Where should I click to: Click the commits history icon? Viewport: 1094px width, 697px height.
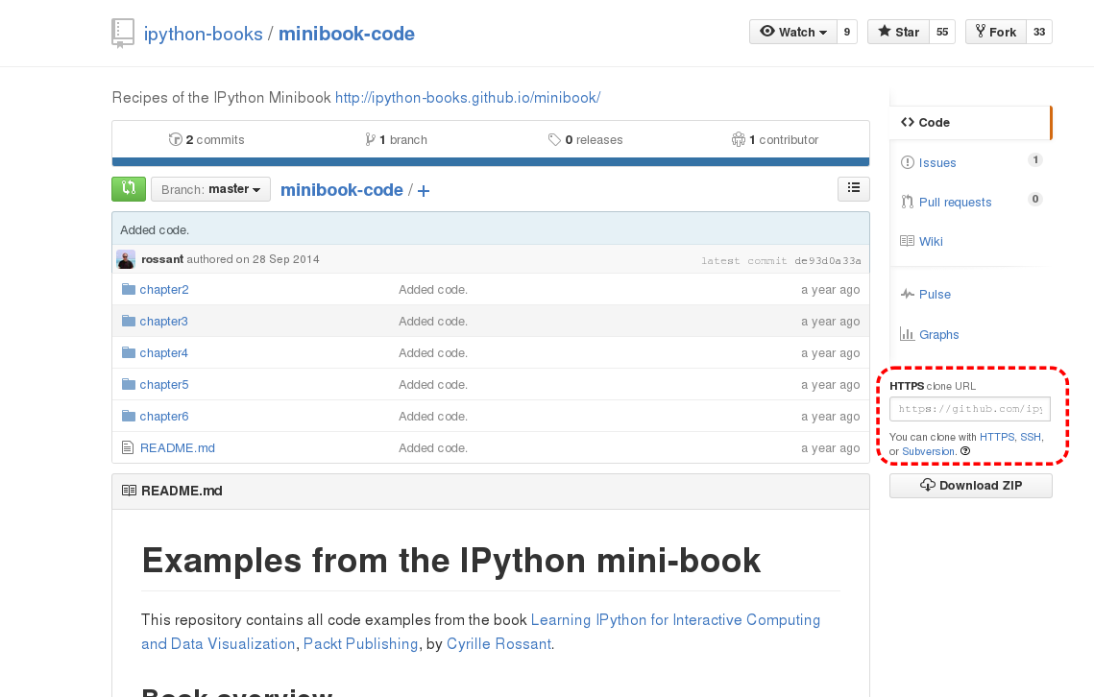coord(175,139)
